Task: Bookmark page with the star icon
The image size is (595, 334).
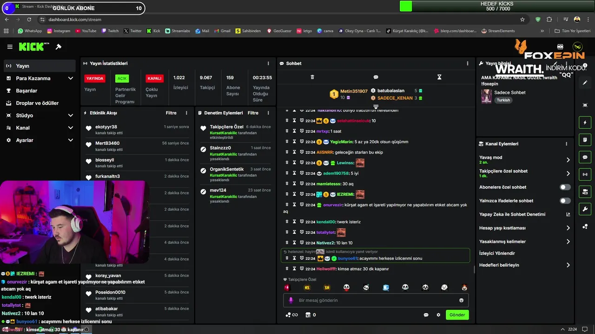Action: pyautogui.click(x=522, y=19)
